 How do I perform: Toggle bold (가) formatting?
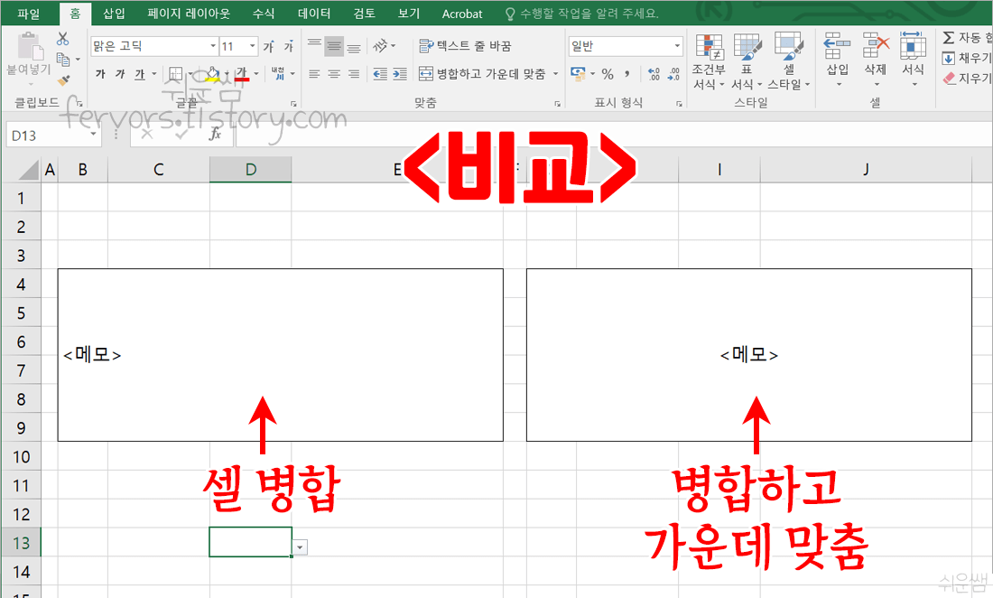click(101, 74)
